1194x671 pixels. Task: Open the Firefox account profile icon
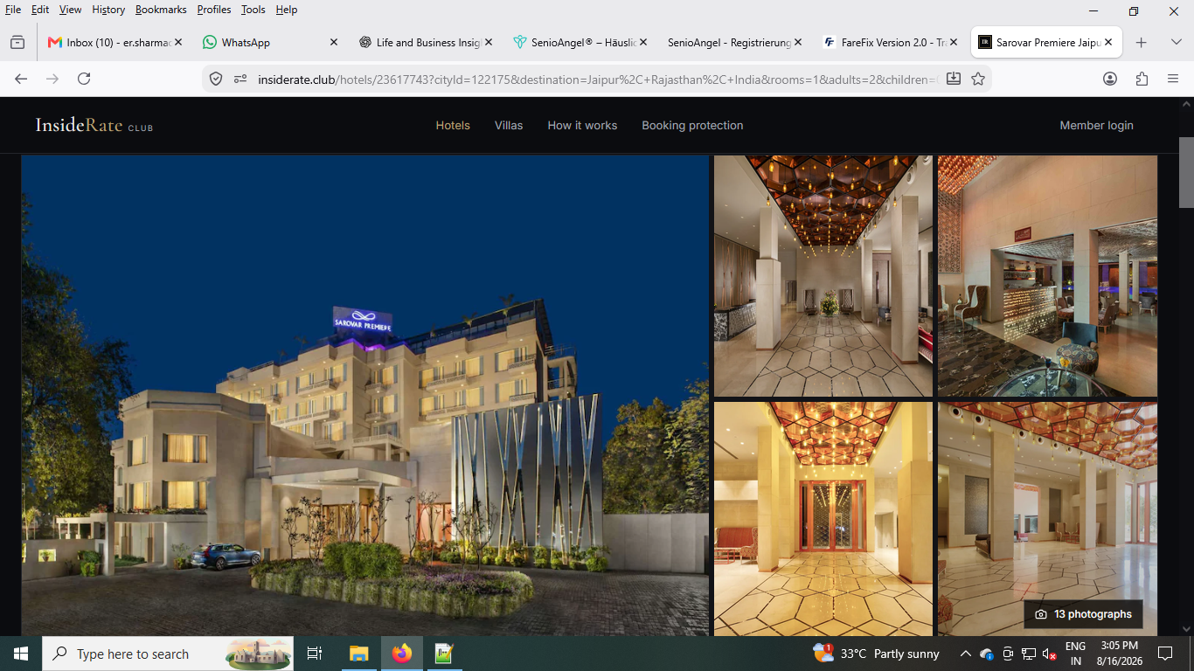tap(1110, 79)
